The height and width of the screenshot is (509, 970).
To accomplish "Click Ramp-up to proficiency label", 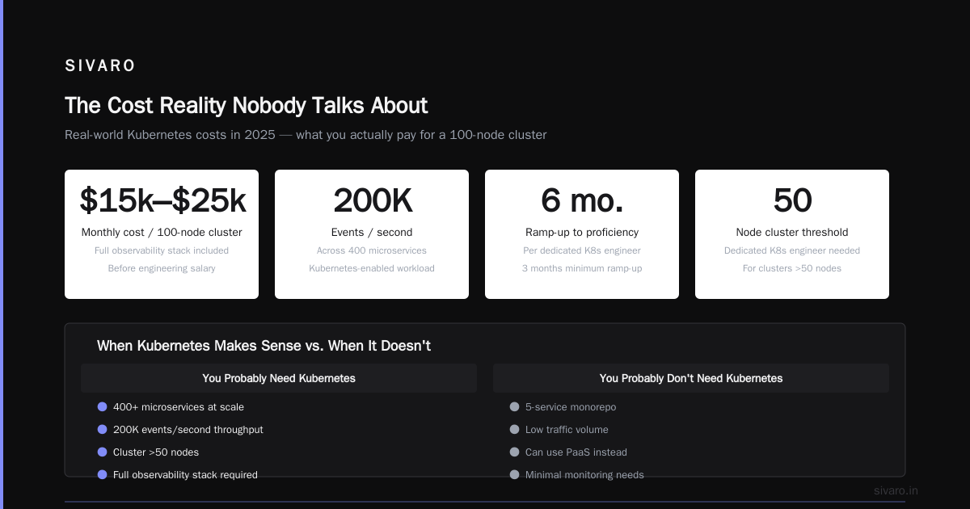I will [582, 233].
